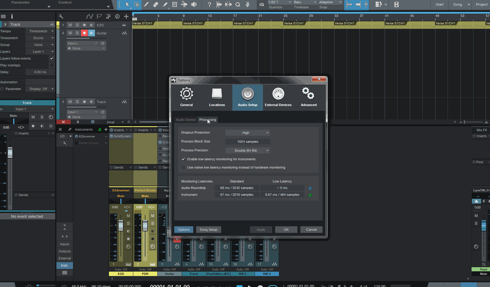Select the Listen speaker tool in the toolbar

[x=194, y=4]
